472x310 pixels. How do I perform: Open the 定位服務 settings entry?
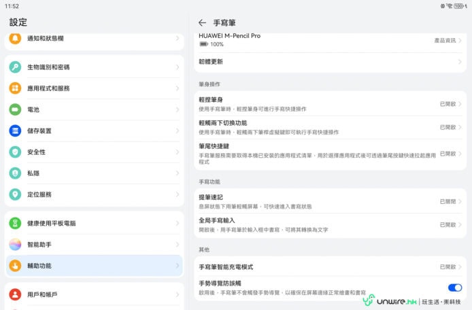tap(94, 194)
